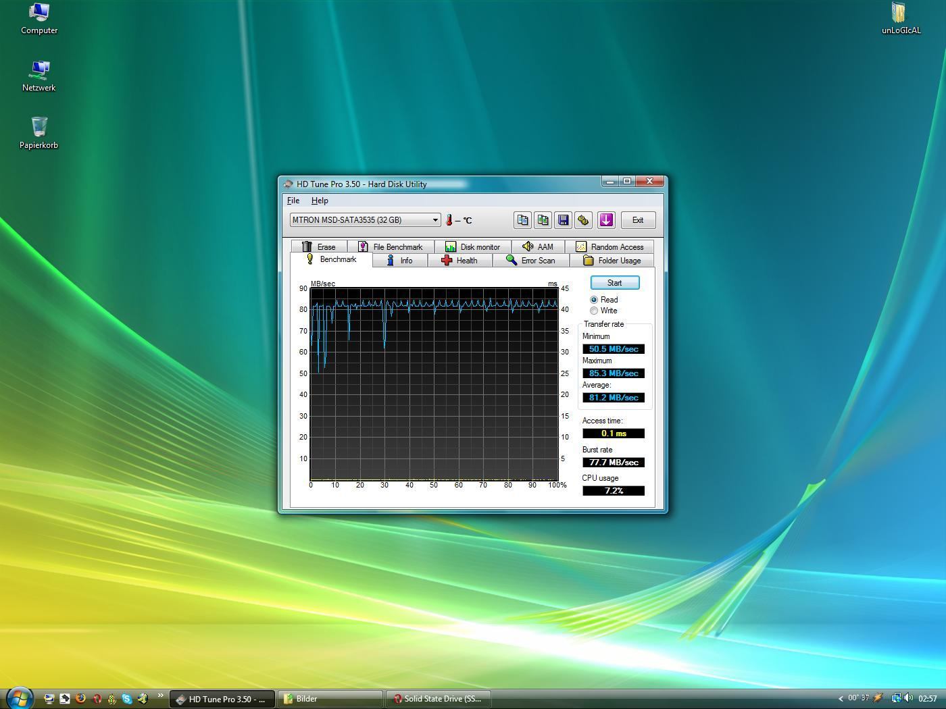The image size is (946, 709).
Task: Launch Skype from the quick launch bar
Action: (x=127, y=699)
